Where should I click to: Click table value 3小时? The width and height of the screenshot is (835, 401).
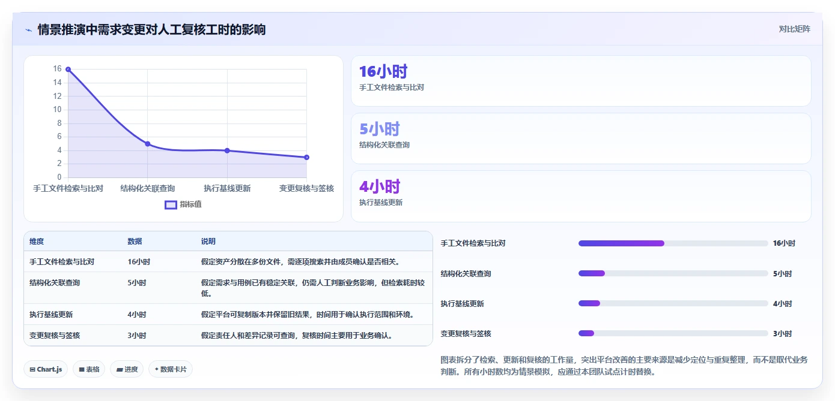(137, 335)
